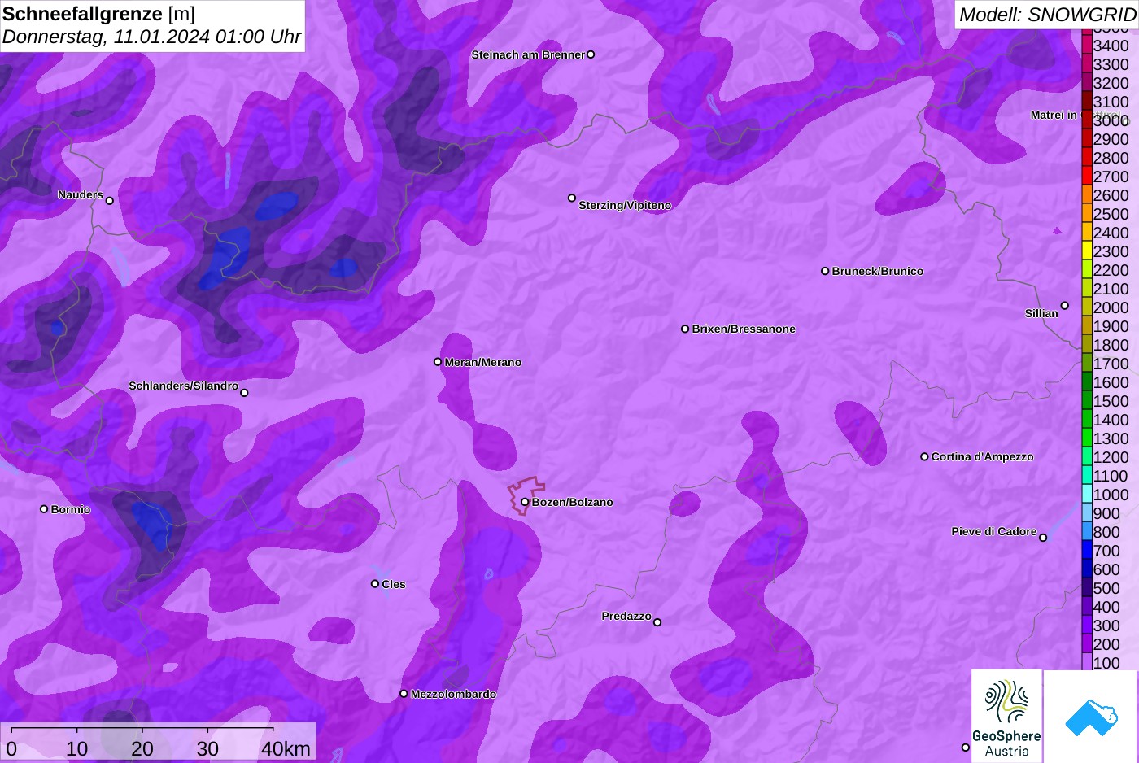Click the Mezzolombardo city marker

[x=404, y=694]
